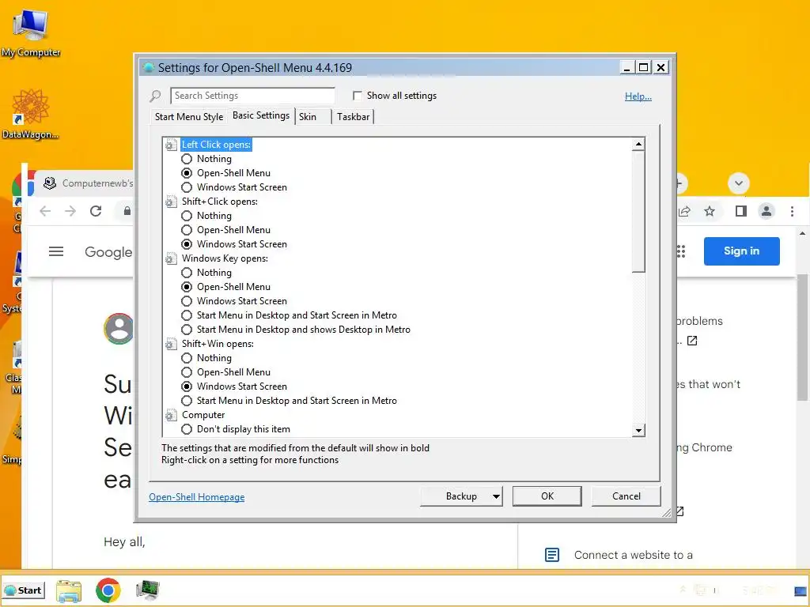810x607 pixels.
Task: Open the monitor app icon in taskbar
Action: (148, 590)
